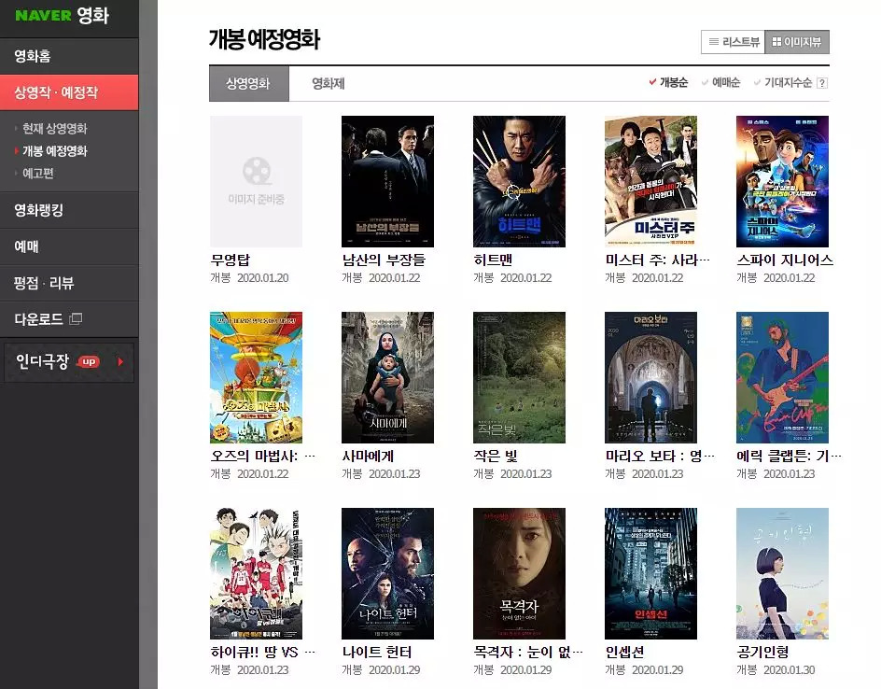Viewport: 881px width, 689px height.
Task: Open the 히트맨 title link
Action: pos(493,260)
